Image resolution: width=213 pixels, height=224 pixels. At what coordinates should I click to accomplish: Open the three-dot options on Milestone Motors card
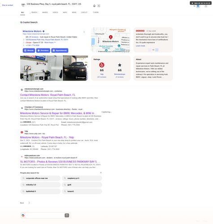(84, 32)
